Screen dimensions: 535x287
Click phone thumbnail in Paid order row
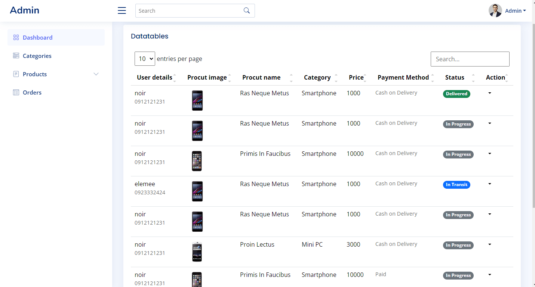point(197,279)
